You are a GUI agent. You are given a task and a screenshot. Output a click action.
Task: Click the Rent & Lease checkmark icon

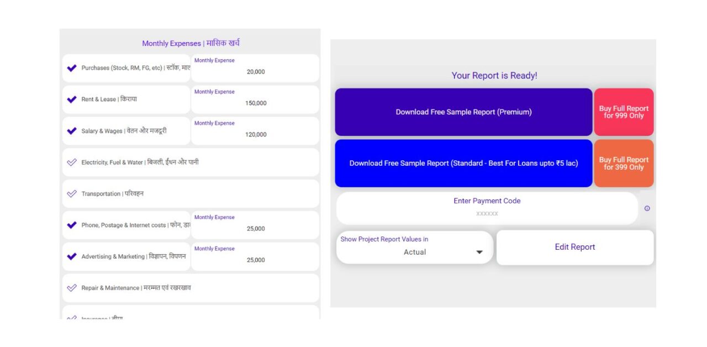coord(71,99)
